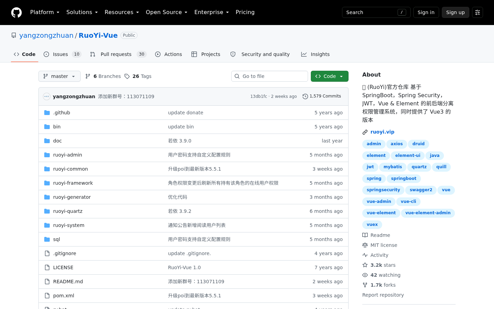Expand the Open Source menu

(x=166, y=12)
